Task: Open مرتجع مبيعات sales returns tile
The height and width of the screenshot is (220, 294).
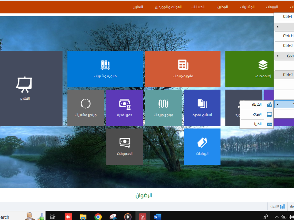Action: [x=163, y=108]
